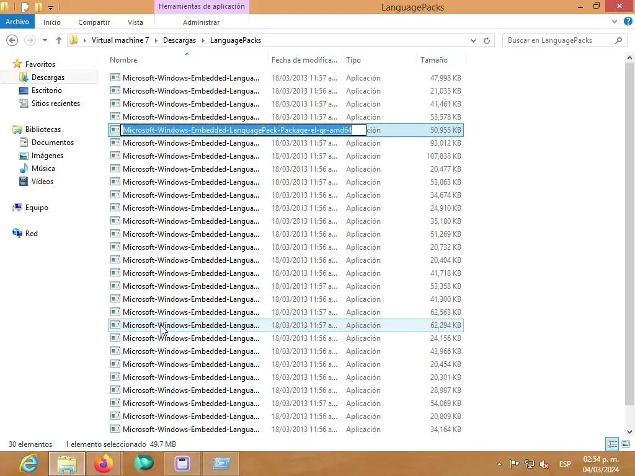Select Equipo in navigation pane
Image resolution: width=635 pixels, height=476 pixels.
[37, 208]
